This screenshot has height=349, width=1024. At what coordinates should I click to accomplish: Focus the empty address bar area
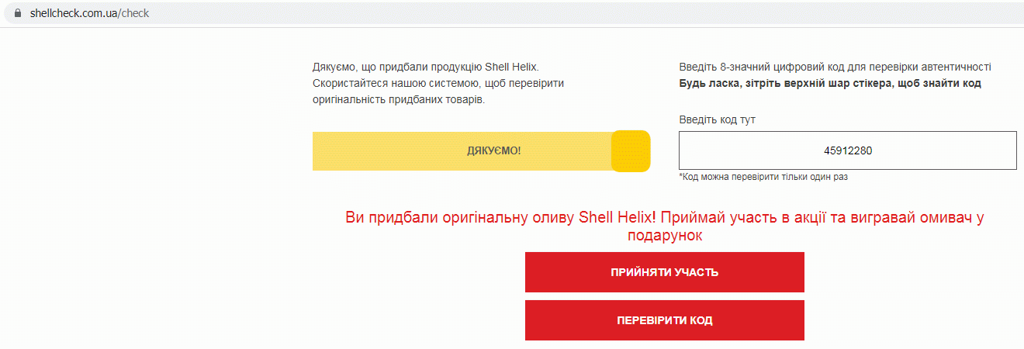pyautogui.click(x=582, y=14)
